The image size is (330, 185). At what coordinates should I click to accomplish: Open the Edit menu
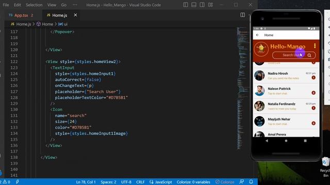pyautogui.click(x=17, y=5)
